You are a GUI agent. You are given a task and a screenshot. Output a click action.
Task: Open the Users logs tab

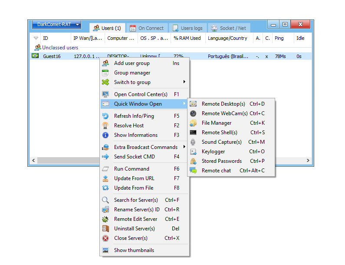(x=187, y=28)
